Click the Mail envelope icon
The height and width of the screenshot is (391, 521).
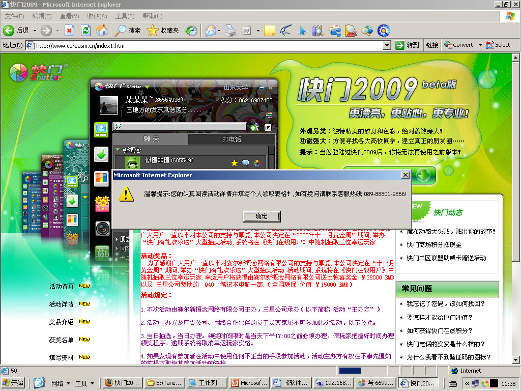coord(210,31)
